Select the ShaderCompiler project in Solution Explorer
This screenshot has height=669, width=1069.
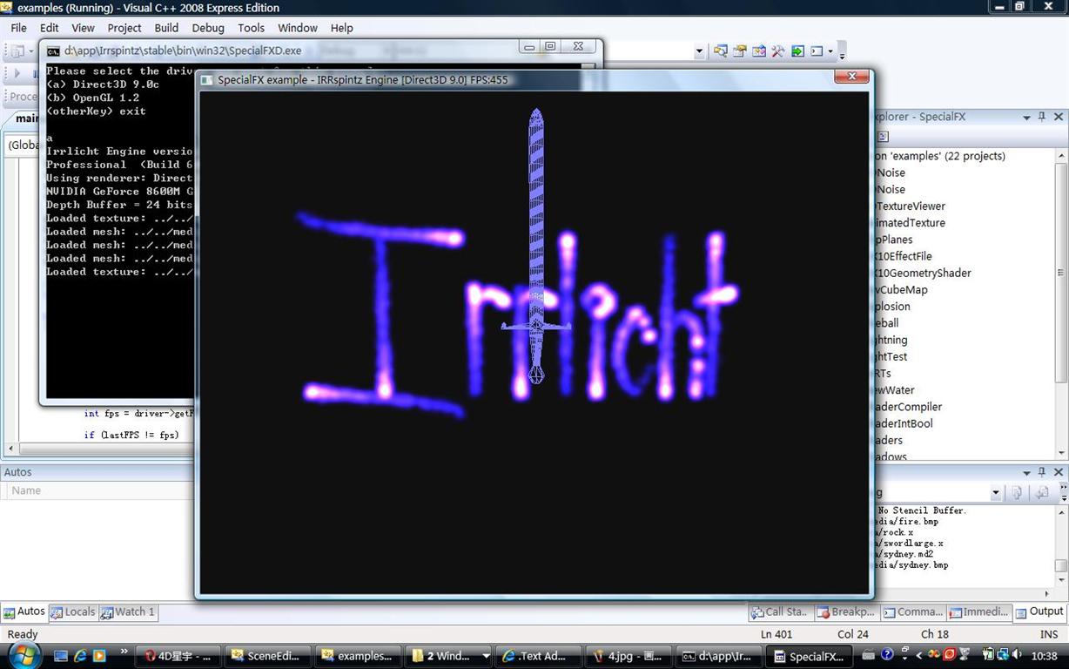[x=908, y=407]
